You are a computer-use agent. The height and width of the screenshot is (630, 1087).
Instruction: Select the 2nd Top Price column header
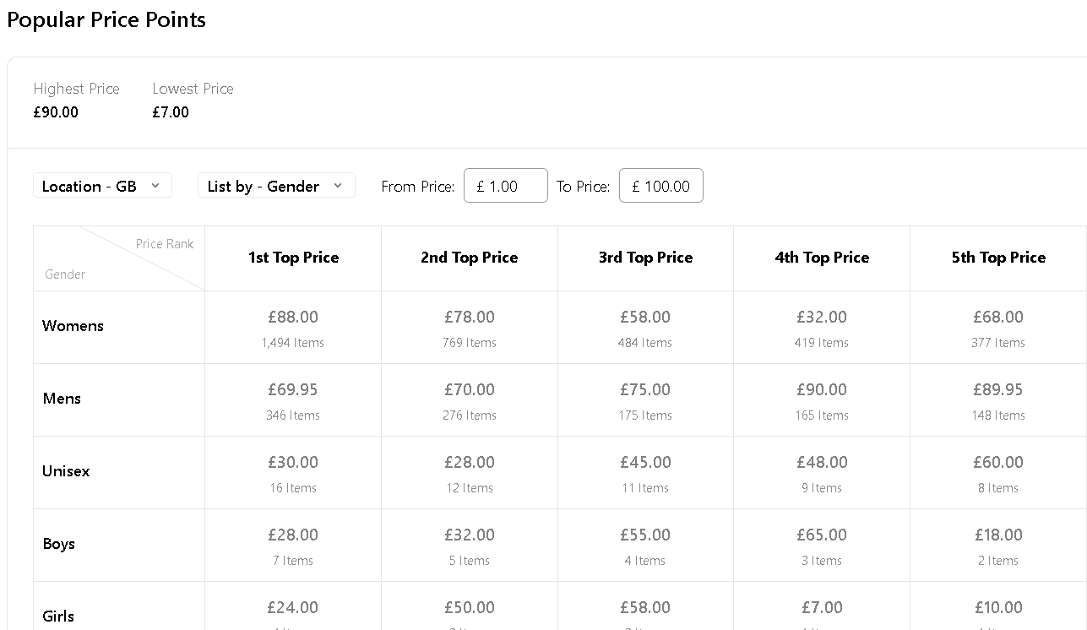click(x=470, y=258)
